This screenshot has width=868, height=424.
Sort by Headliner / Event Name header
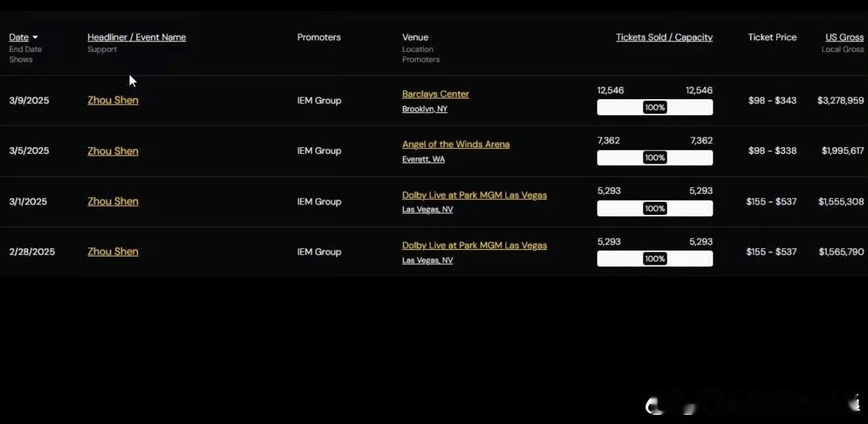(x=136, y=37)
